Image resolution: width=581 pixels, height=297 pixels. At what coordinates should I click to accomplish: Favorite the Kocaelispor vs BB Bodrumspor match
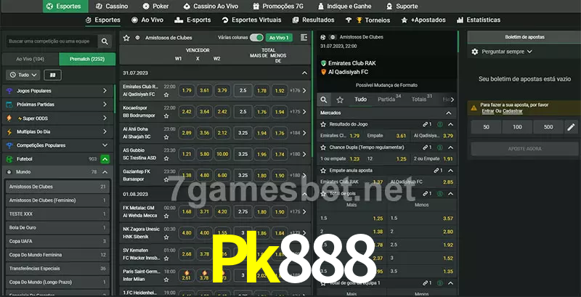point(166,115)
